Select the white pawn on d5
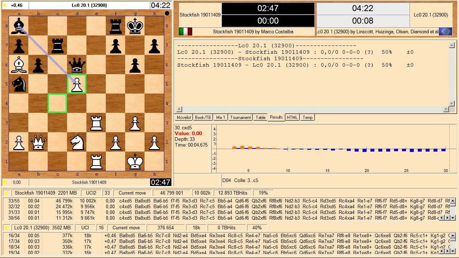Viewport: 459px width, 258px height. (77, 84)
